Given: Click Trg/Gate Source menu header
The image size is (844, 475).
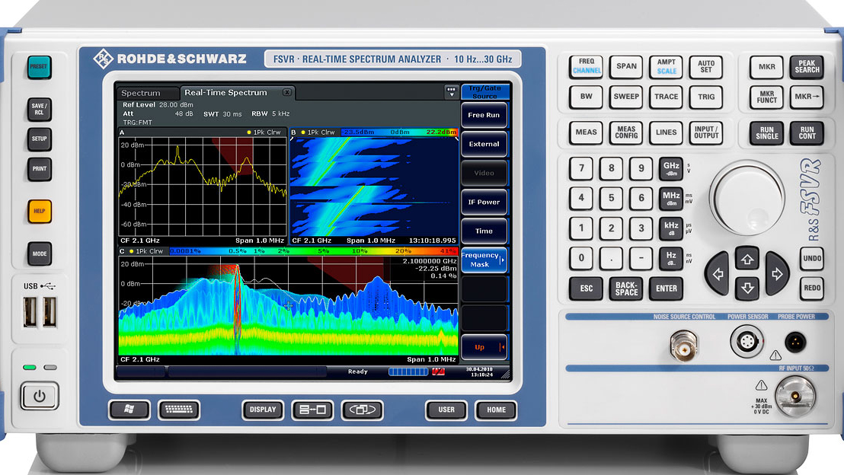Looking at the screenshot, I should (485, 92).
